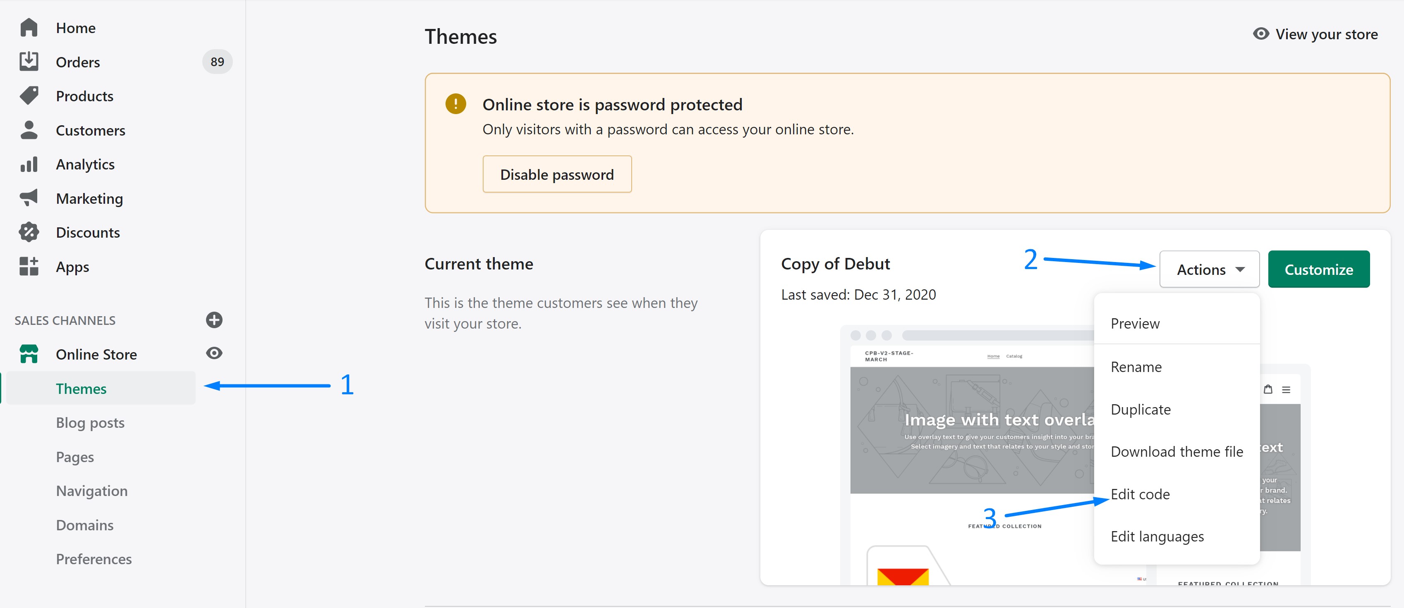Open Online Store sales channel
This screenshot has height=608, width=1404.
point(96,354)
